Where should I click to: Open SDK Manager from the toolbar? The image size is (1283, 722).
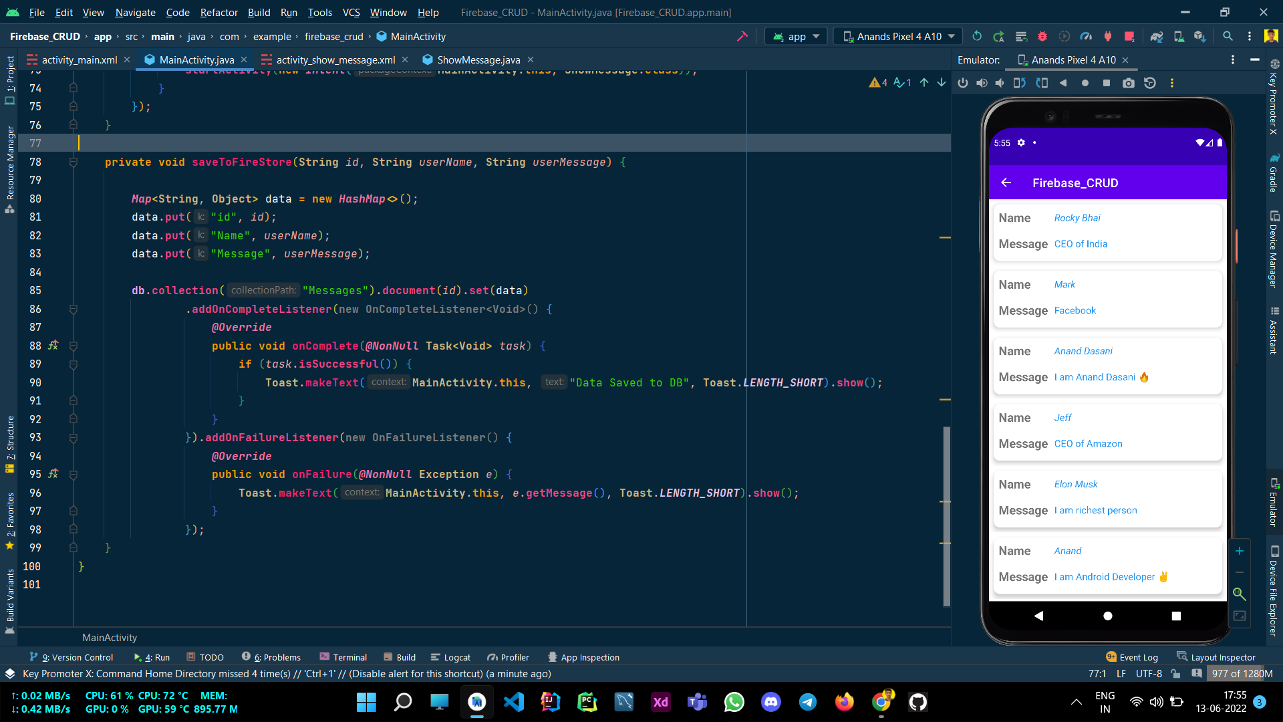point(1199,36)
